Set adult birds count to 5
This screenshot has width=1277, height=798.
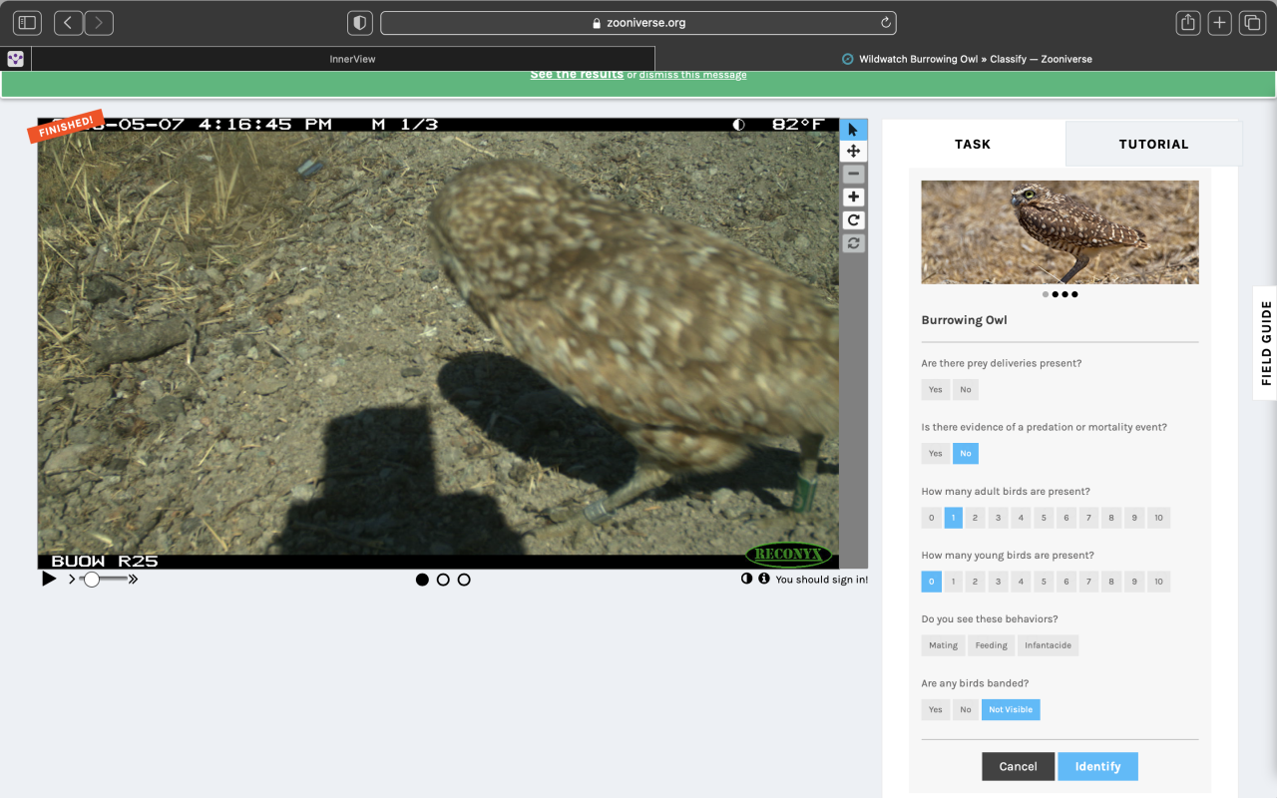point(1044,518)
